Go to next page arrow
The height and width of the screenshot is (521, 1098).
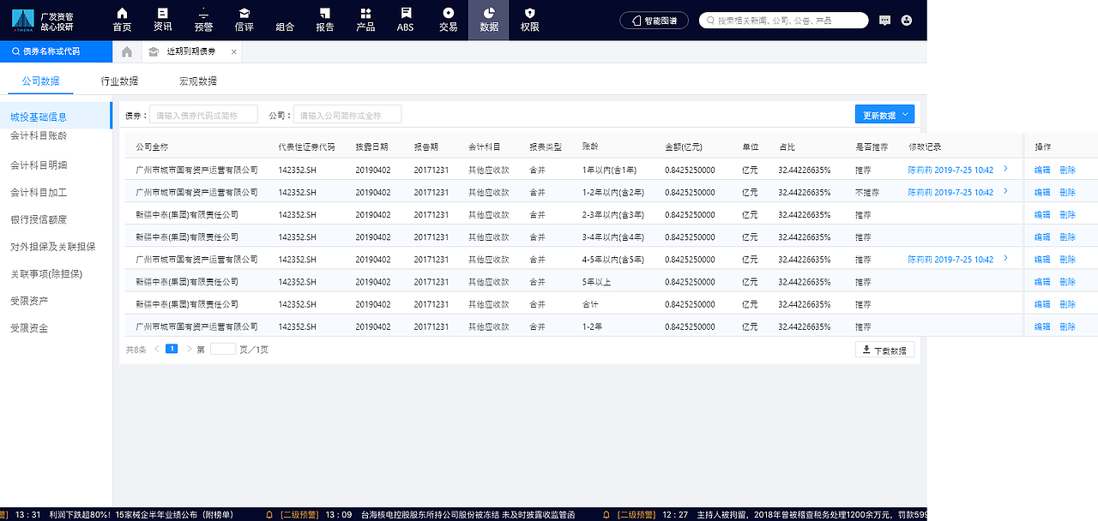point(189,349)
